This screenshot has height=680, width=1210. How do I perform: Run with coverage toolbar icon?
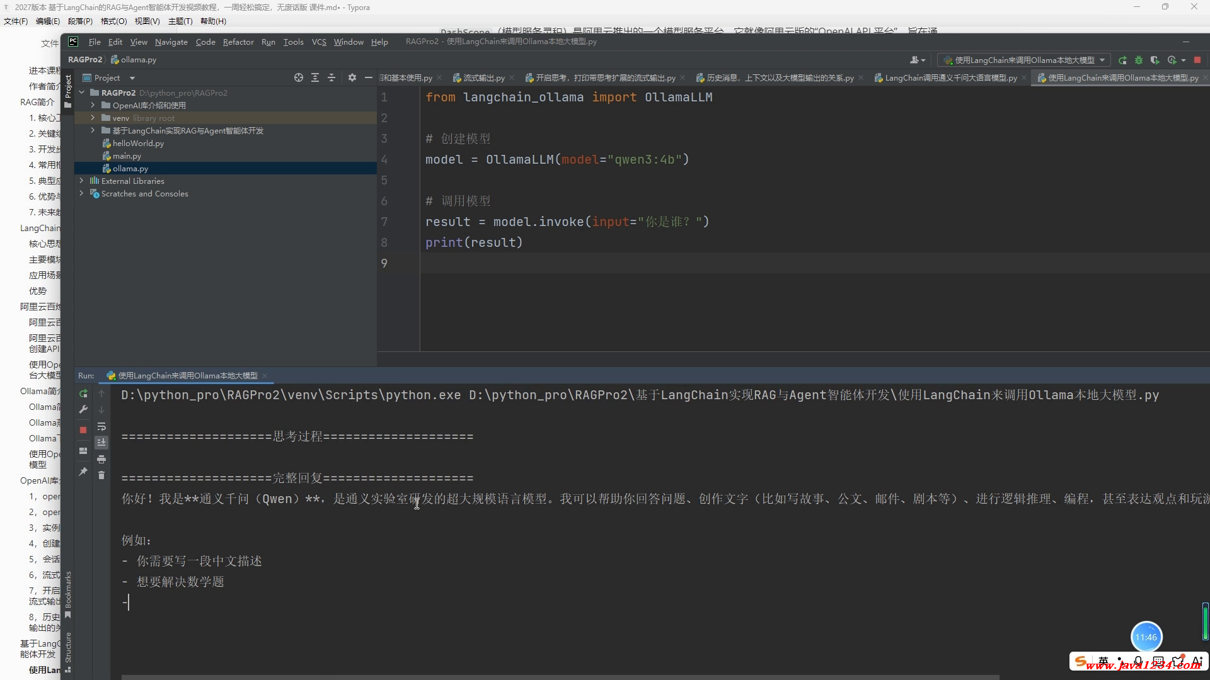pyautogui.click(x=1155, y=60)
